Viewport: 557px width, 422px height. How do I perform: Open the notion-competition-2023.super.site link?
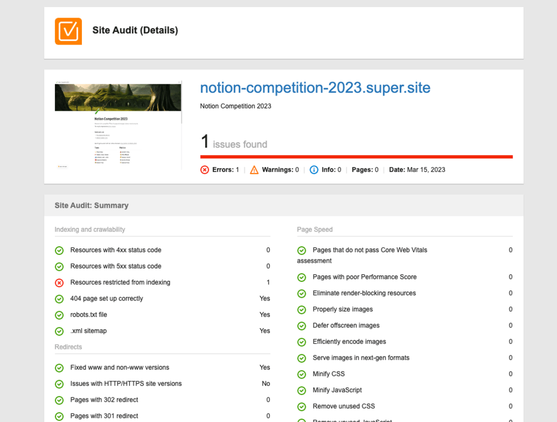pos(315,88)
